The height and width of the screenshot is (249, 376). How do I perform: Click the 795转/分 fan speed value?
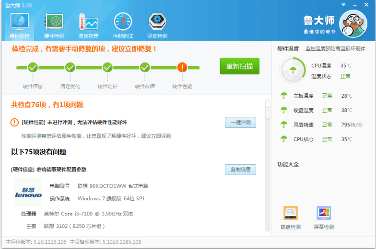click(352, 124)
